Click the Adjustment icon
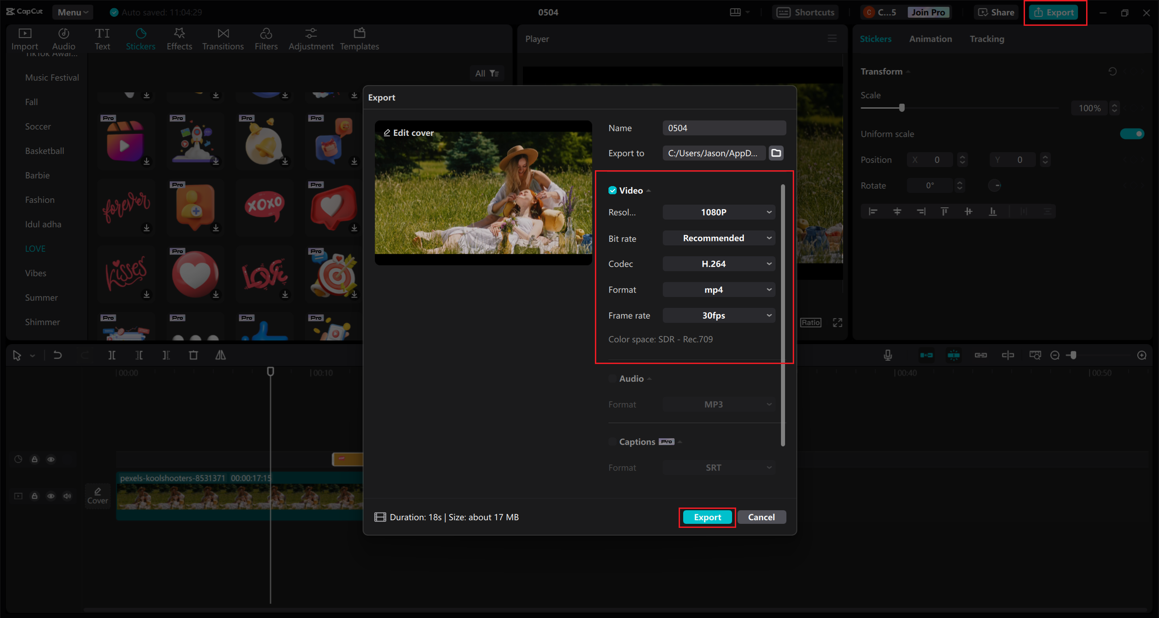Image resolution: width=1159 pixels, height=618 pixels. tap(311, 38)
